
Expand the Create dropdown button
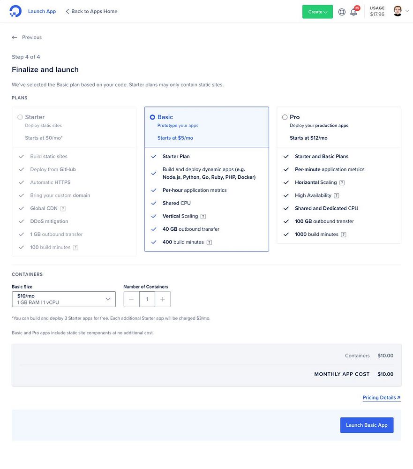317,12
